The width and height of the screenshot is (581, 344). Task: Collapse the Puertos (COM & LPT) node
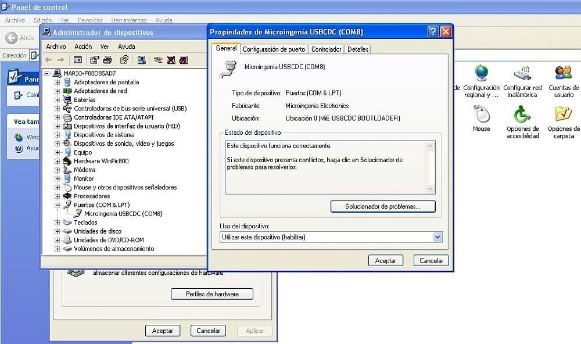click(57, 205)
